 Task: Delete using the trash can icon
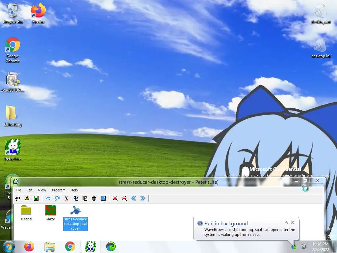point(94,198)
